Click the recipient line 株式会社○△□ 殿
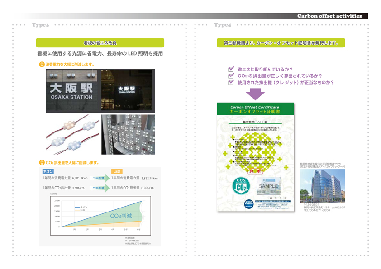 (255, 122)
